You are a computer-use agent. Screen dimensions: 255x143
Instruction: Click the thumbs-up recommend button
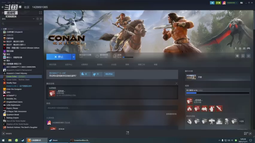click(85, 74)
